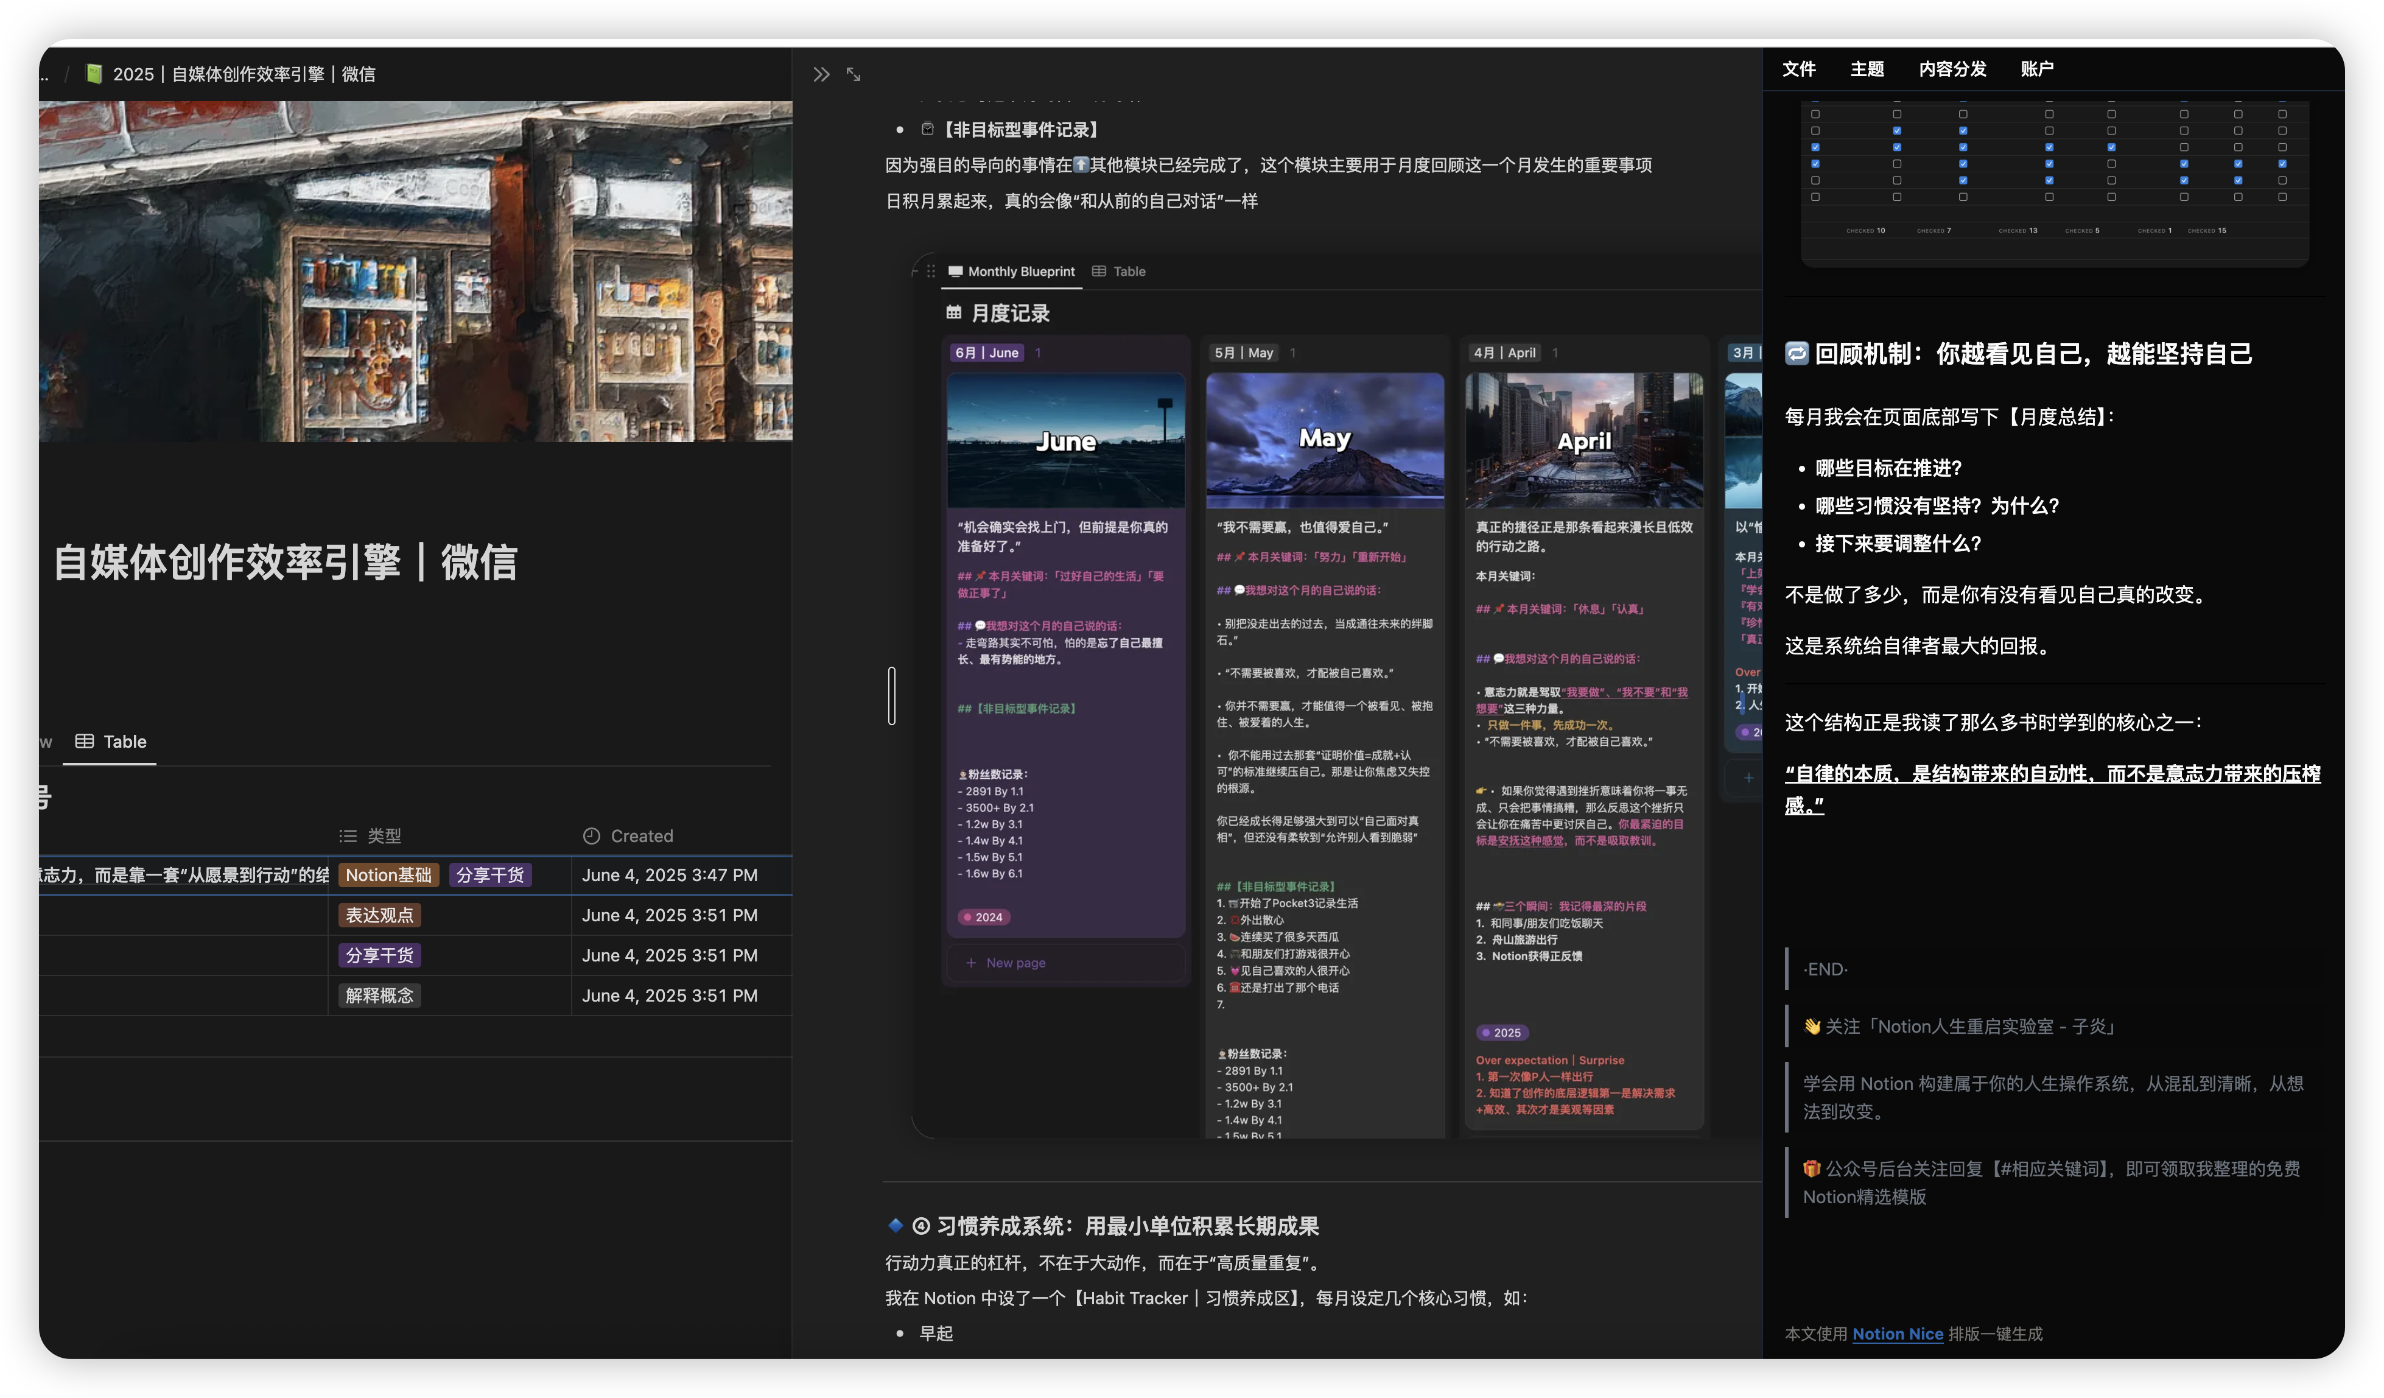2384x1398 pixels.
Task: Click the up-arrow emoji in the 因为强目的导向 sentence
Action: [1081, 164]
